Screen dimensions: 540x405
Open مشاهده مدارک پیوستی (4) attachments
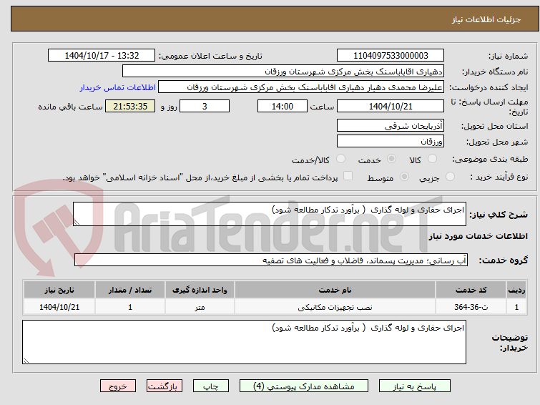304,386
